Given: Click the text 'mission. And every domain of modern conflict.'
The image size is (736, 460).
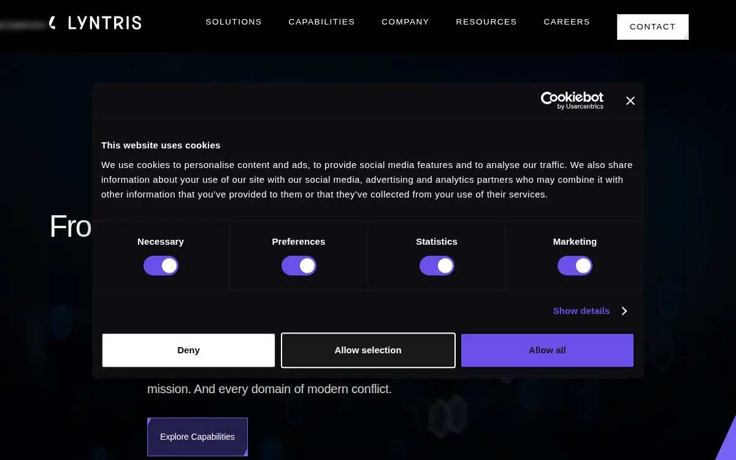Looking at the screenshot, I should tap(269, 389).
